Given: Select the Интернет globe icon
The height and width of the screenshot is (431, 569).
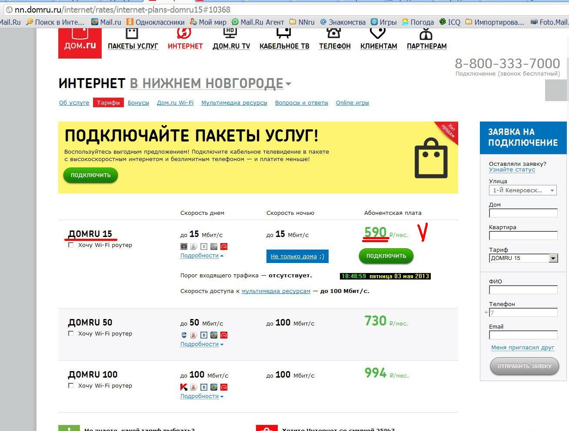Looking at the screenshot, I should (184, 33).
